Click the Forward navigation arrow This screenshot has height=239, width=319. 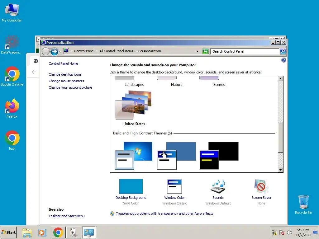[54, 51]
